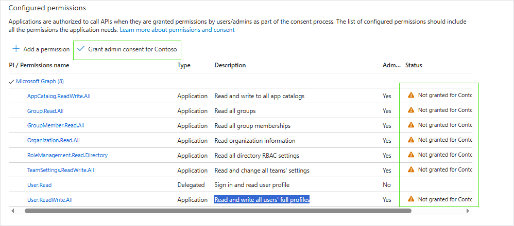Open the User.Read delegated permission

[x=39, y=185]
